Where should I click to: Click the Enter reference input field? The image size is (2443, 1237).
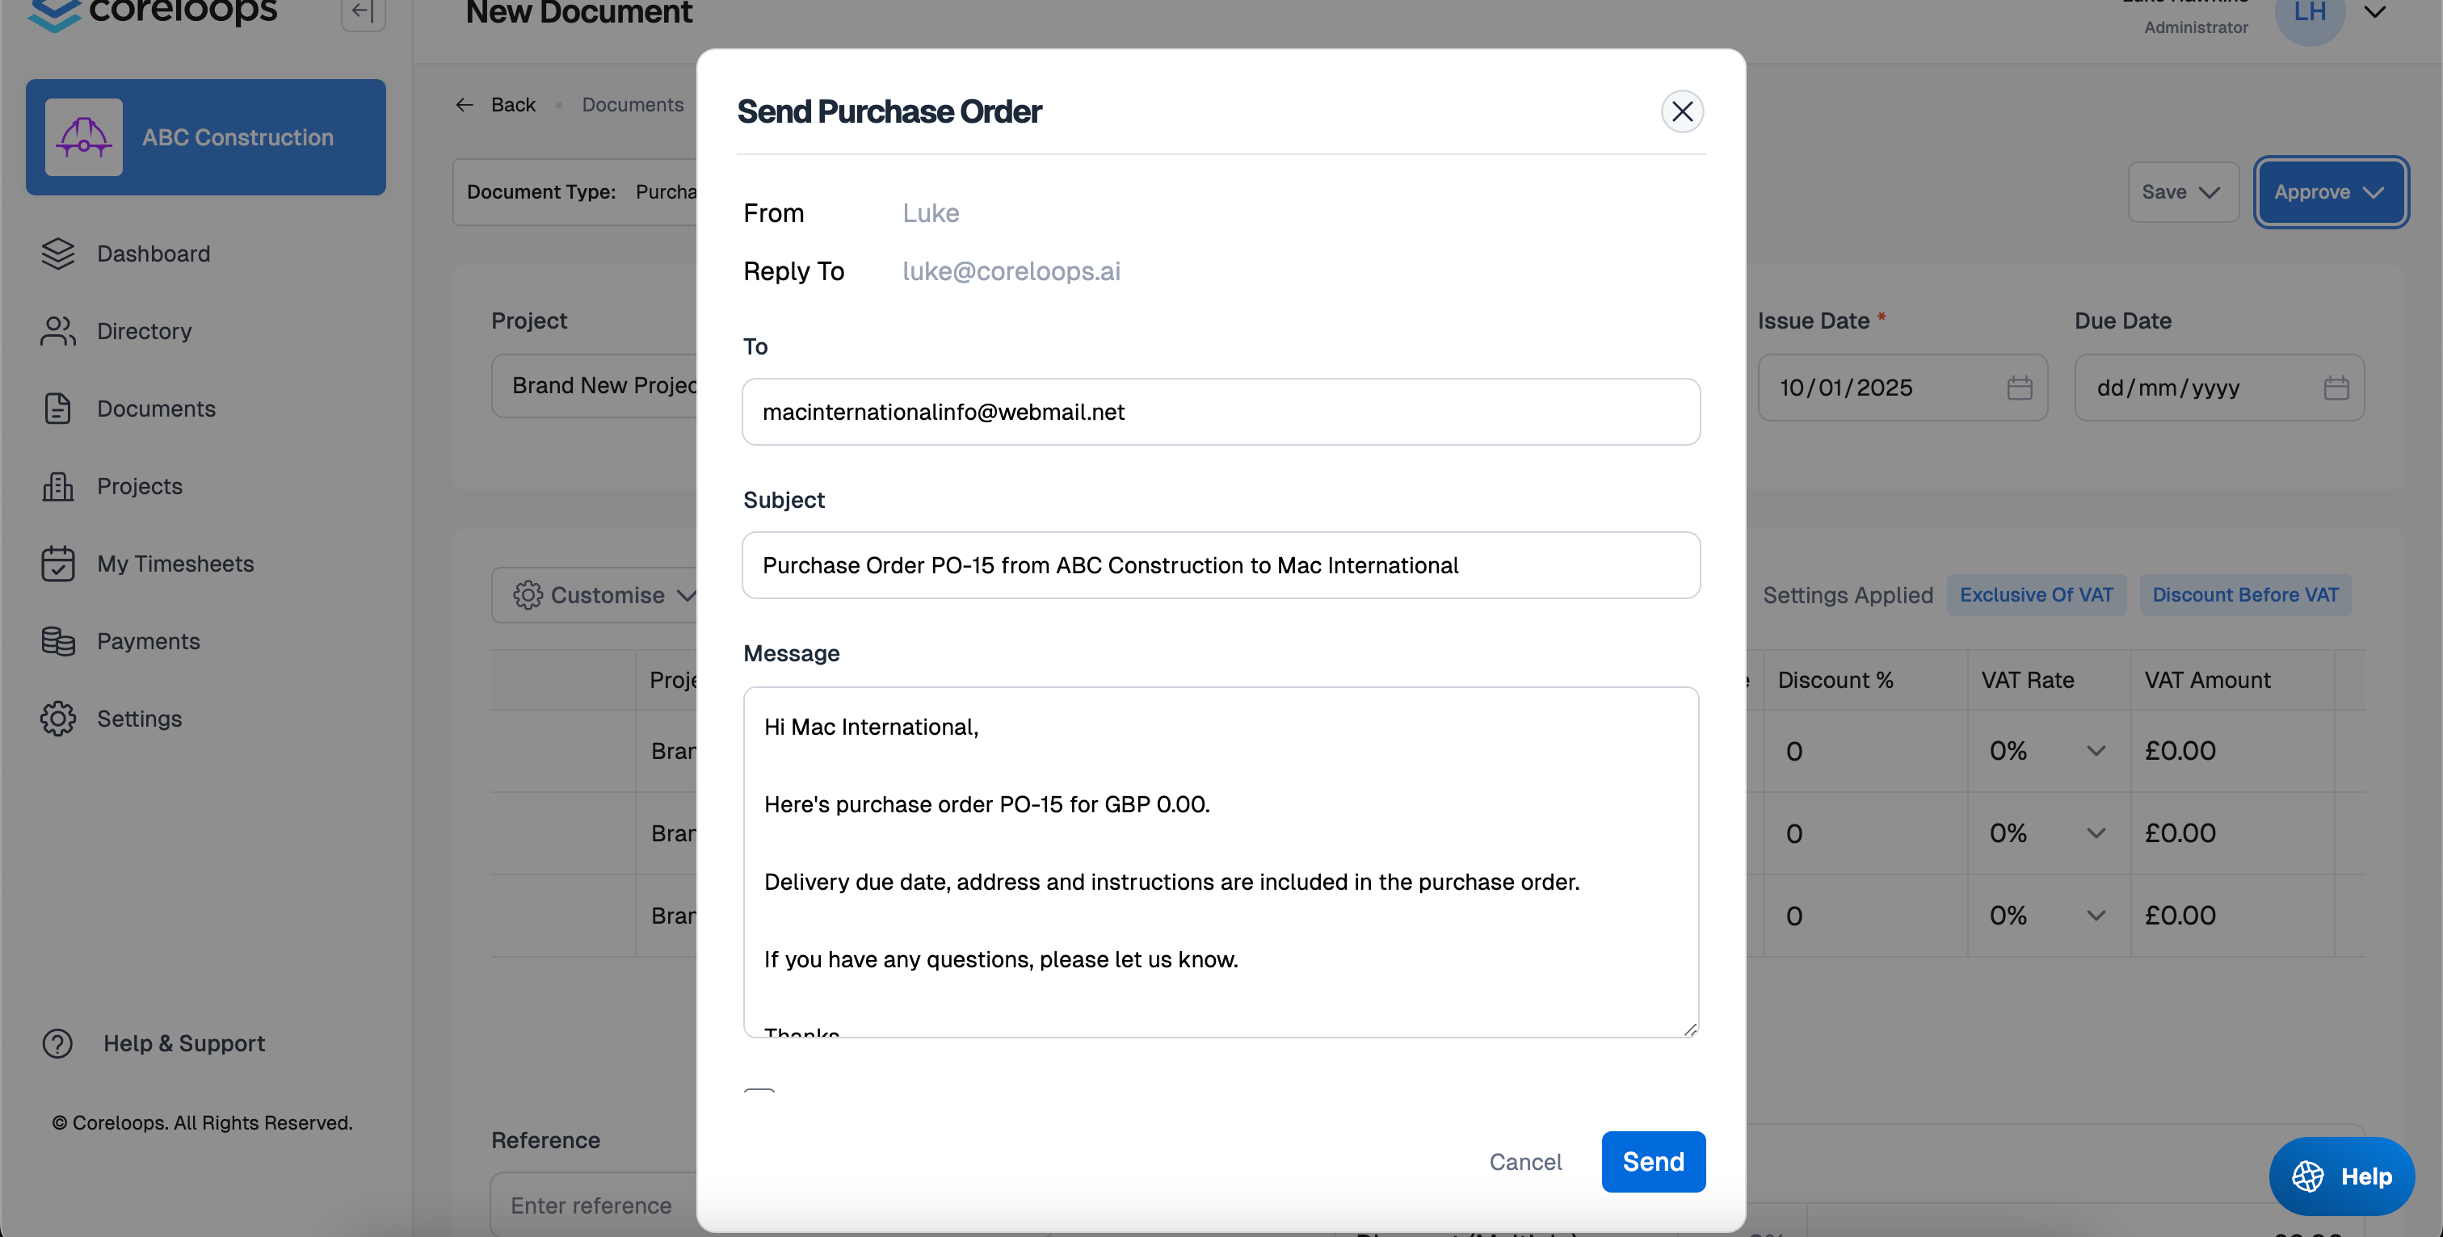[x=595, y=1205]
